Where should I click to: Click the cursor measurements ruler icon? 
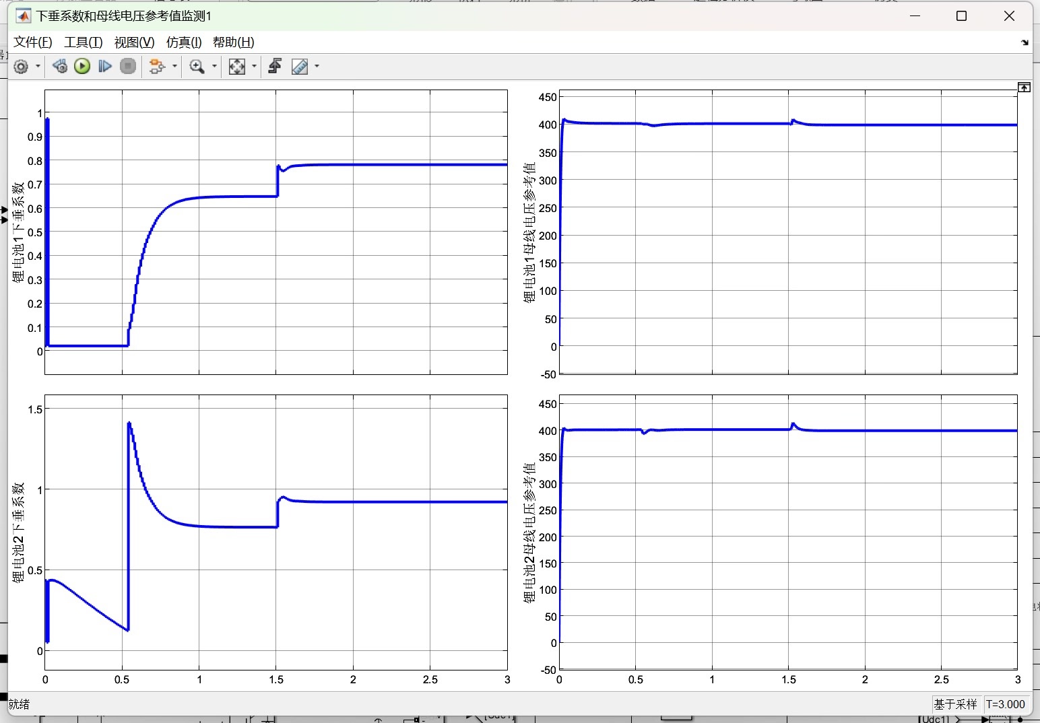pos(299,66)
